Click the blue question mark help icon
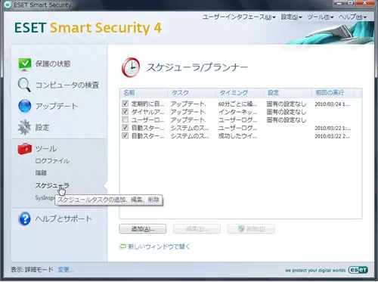 tap(25, 218)
